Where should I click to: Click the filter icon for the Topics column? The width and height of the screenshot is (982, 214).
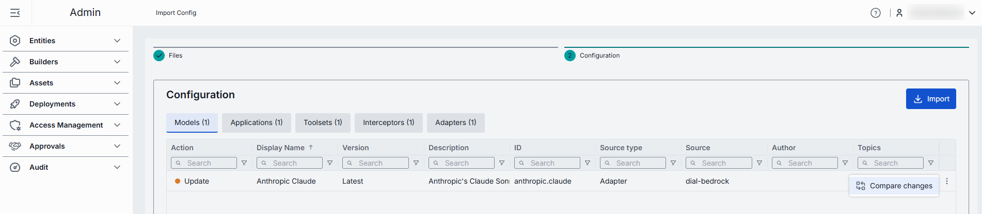point(930,163)
